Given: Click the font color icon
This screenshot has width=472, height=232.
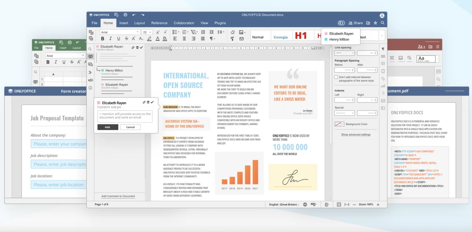Looking at the screenshot, I should pyautogui.click(x=158, y=39).
